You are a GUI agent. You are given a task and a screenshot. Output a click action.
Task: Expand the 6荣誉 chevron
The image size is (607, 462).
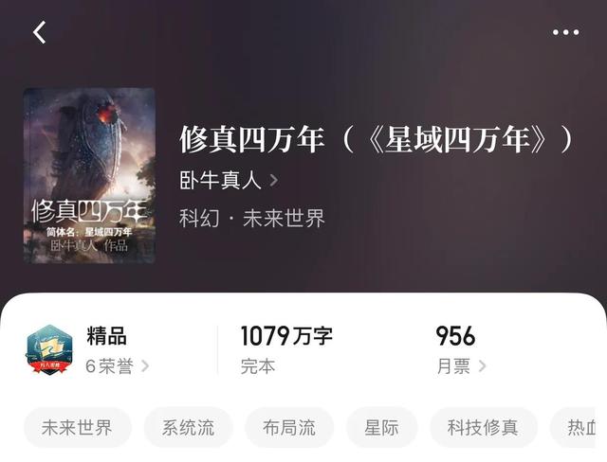(x=145, y=366)
